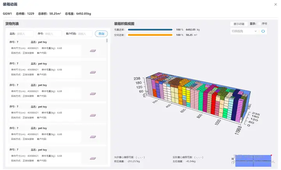Select the dark navy cargo stack in 3D view
Viewport: 281px width, 170px height.
(x=235, y=105)
